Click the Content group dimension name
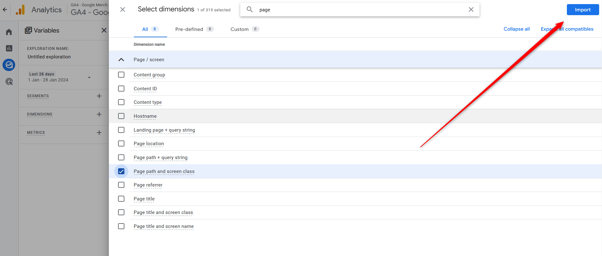 coord(149,75)
